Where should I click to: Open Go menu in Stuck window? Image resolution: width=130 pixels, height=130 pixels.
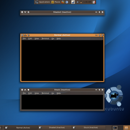click(53, 93)
